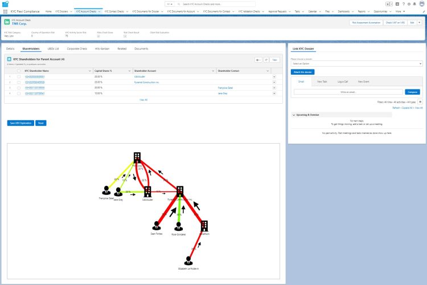Viewport: 427px width, 285px height.
Task: Open the 'Select an Option' dossier dropdown
Action: (x=356, y=64)
